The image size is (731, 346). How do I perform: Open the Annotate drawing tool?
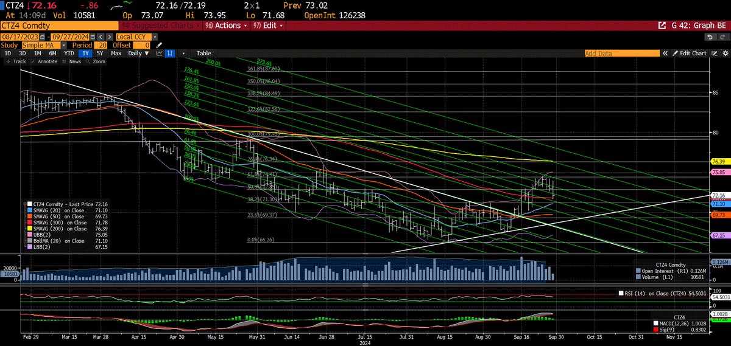click(x=44, y=61)
